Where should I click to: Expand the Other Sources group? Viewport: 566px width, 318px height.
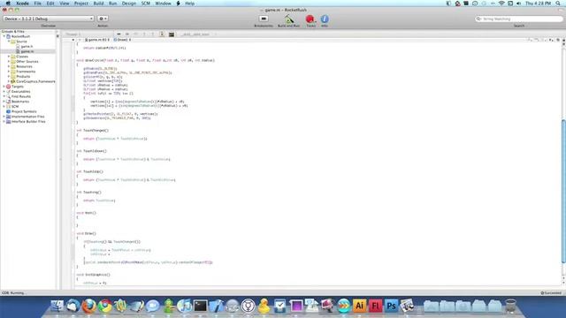point(9,62)
